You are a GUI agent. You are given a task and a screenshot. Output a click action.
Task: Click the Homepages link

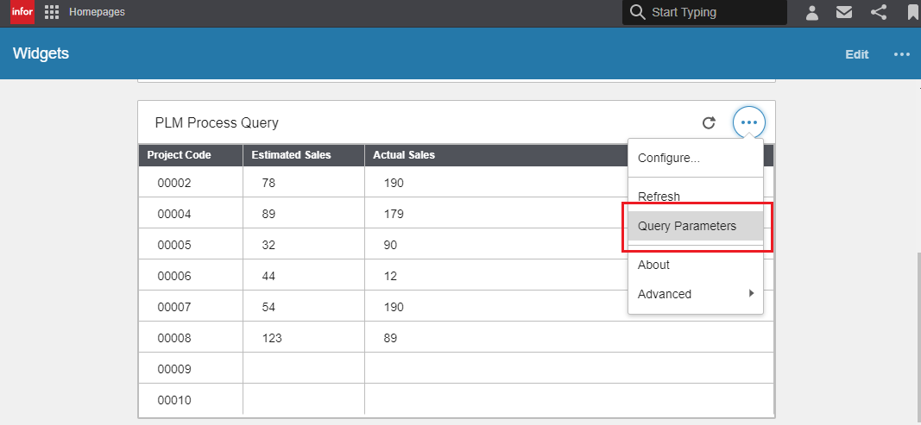(97, 12)
